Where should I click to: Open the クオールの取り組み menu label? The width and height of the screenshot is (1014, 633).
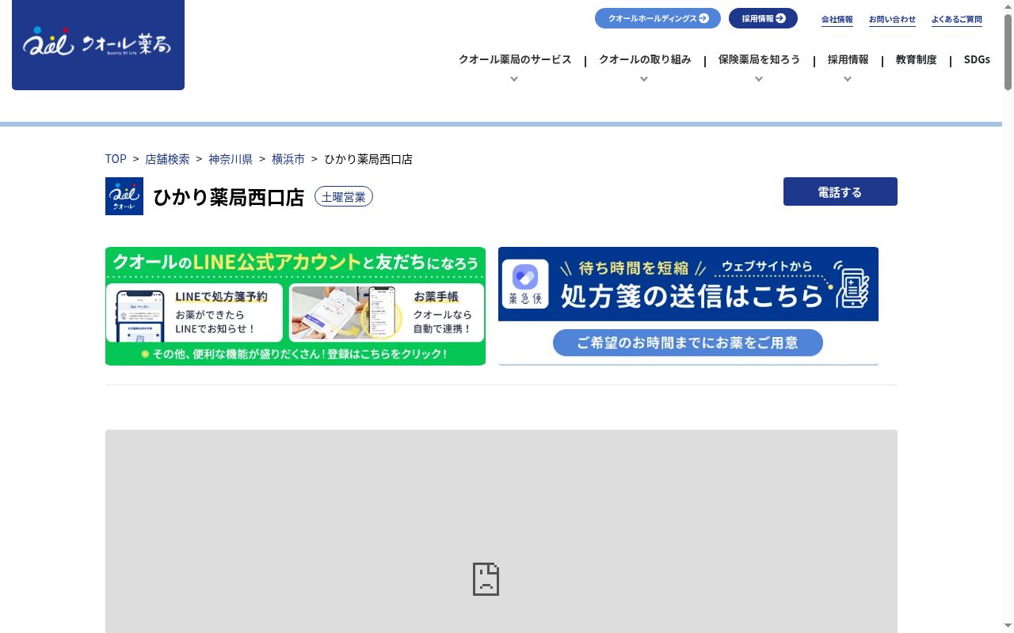645,59
